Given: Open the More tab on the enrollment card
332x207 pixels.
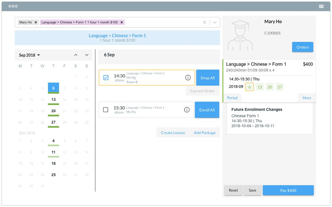Looking at the screenshot, I should pyautogui.click(x=306, y=98).
